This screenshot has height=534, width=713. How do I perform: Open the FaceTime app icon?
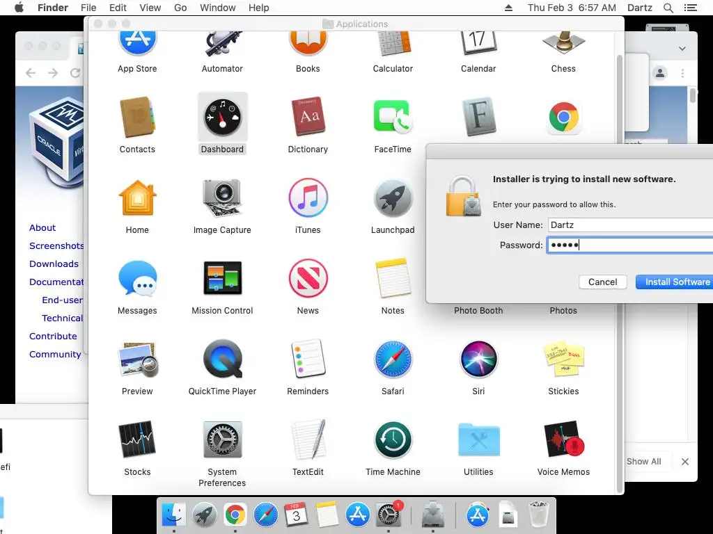(x=393, y=117)
